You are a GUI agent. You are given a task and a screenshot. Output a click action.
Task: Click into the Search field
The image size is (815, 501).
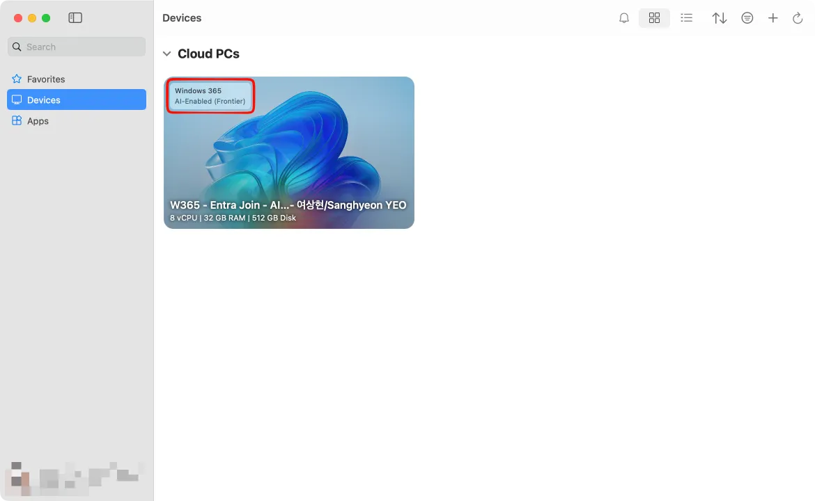click(77, 47)
